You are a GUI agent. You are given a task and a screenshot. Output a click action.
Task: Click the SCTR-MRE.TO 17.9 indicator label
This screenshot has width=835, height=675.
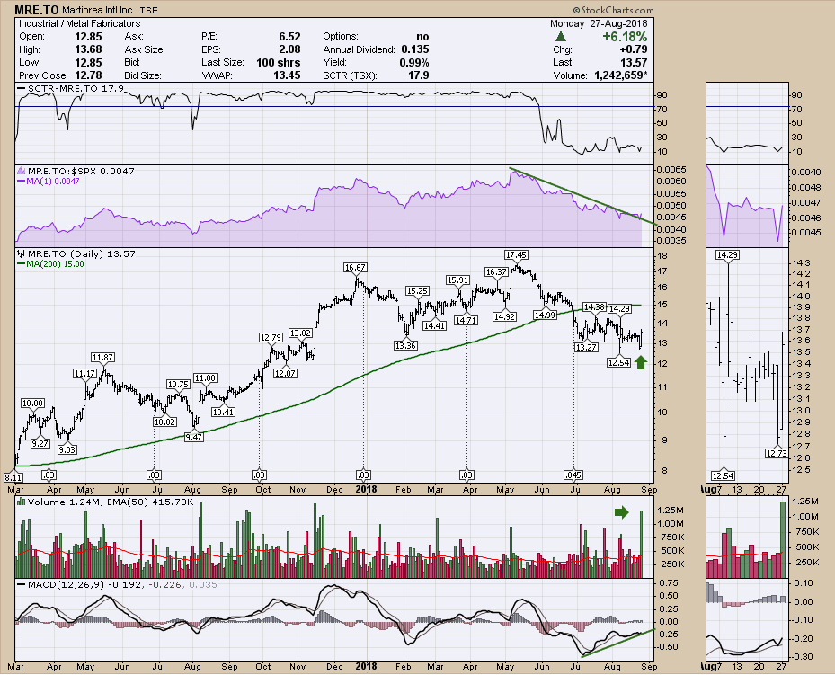(x=76, y=88)
